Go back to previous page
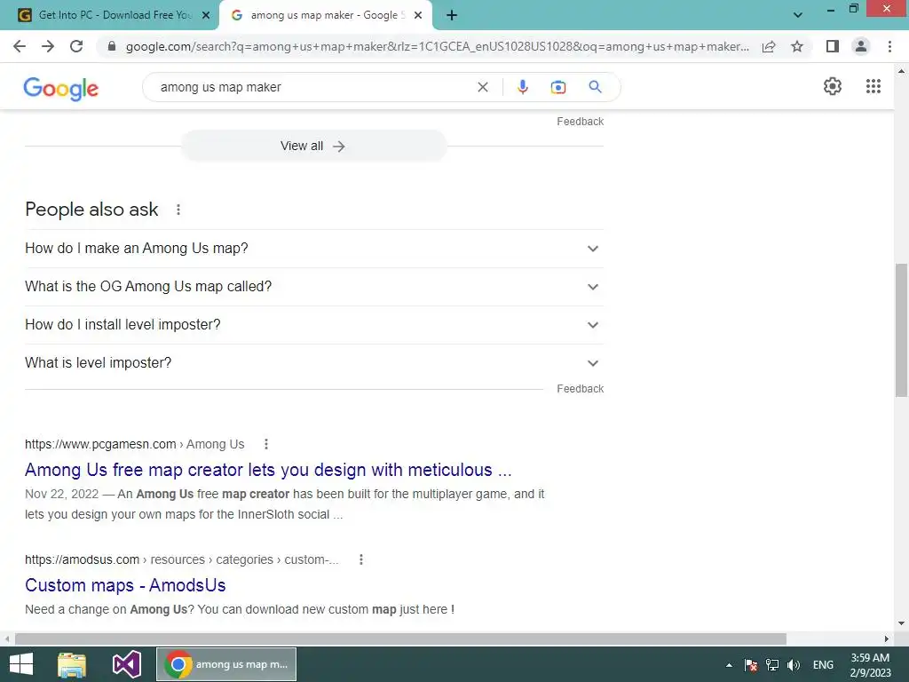Screen dimensions: 909x682 [x=20, y=46]
